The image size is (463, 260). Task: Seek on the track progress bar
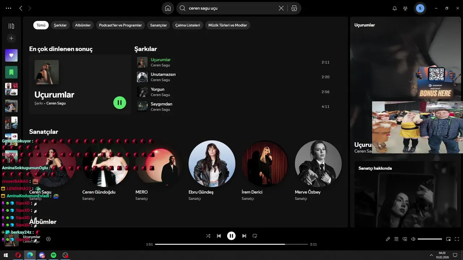231,244
